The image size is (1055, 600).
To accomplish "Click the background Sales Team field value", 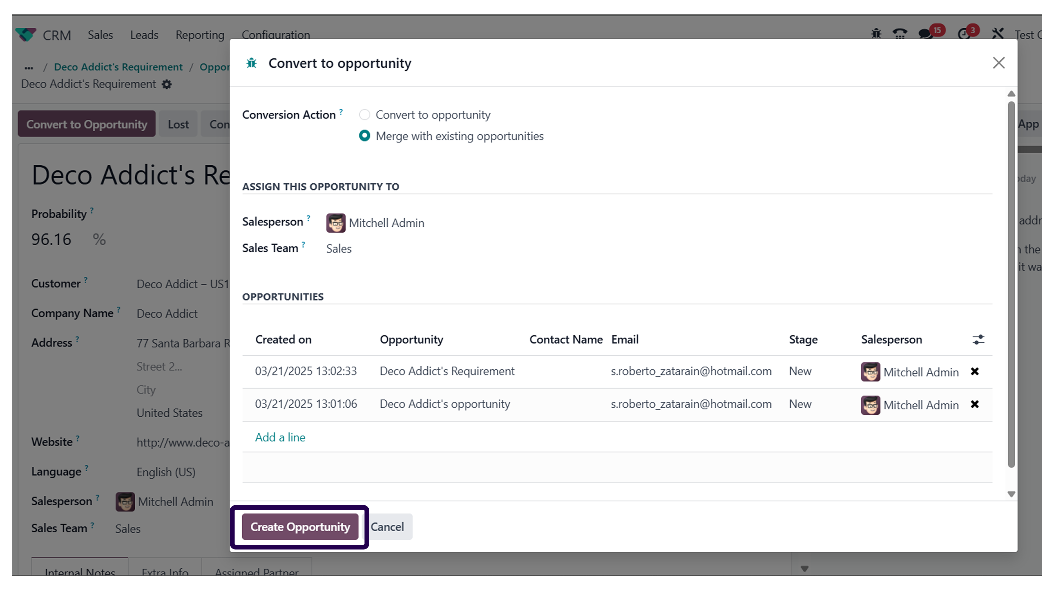I will pos(128,529).
